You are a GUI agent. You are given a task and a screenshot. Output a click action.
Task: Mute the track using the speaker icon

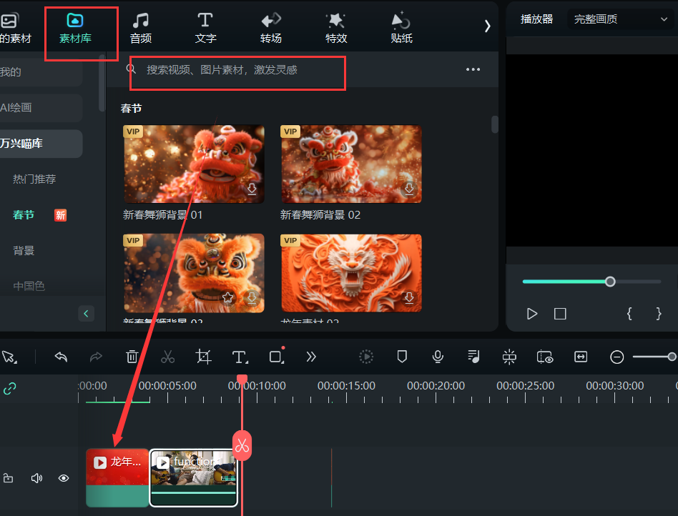(x=36, y=478)
